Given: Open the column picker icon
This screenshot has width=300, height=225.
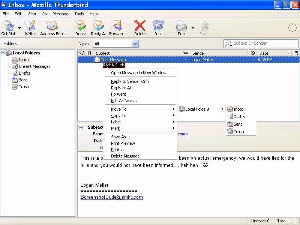Looking at the screenshot, I should click(296, 53).
